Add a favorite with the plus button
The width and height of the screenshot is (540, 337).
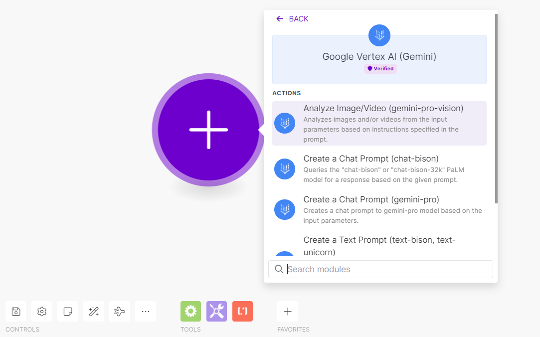pyautogui.click(x=288, y=311)
